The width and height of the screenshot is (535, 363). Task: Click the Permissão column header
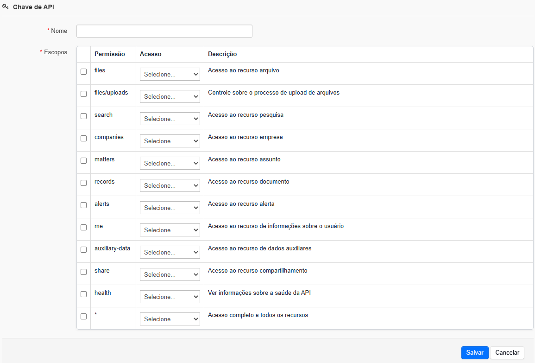click(109, 54)
